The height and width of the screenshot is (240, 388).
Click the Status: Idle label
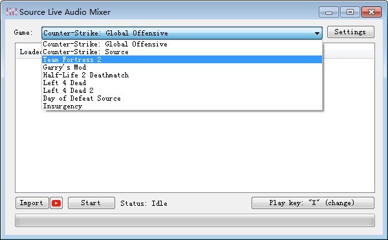click(144, 203)
